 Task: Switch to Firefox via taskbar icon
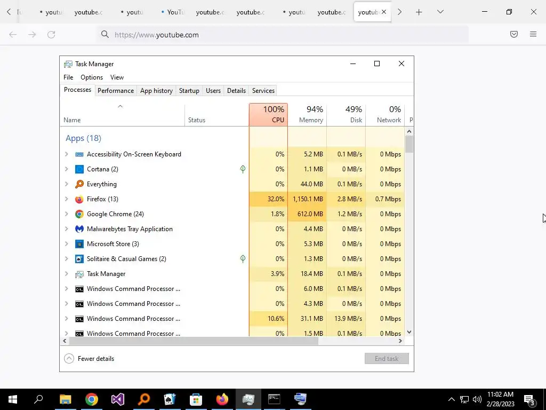pos(222,399)
